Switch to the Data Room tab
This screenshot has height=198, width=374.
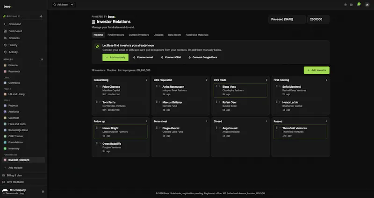coord(174,35)
